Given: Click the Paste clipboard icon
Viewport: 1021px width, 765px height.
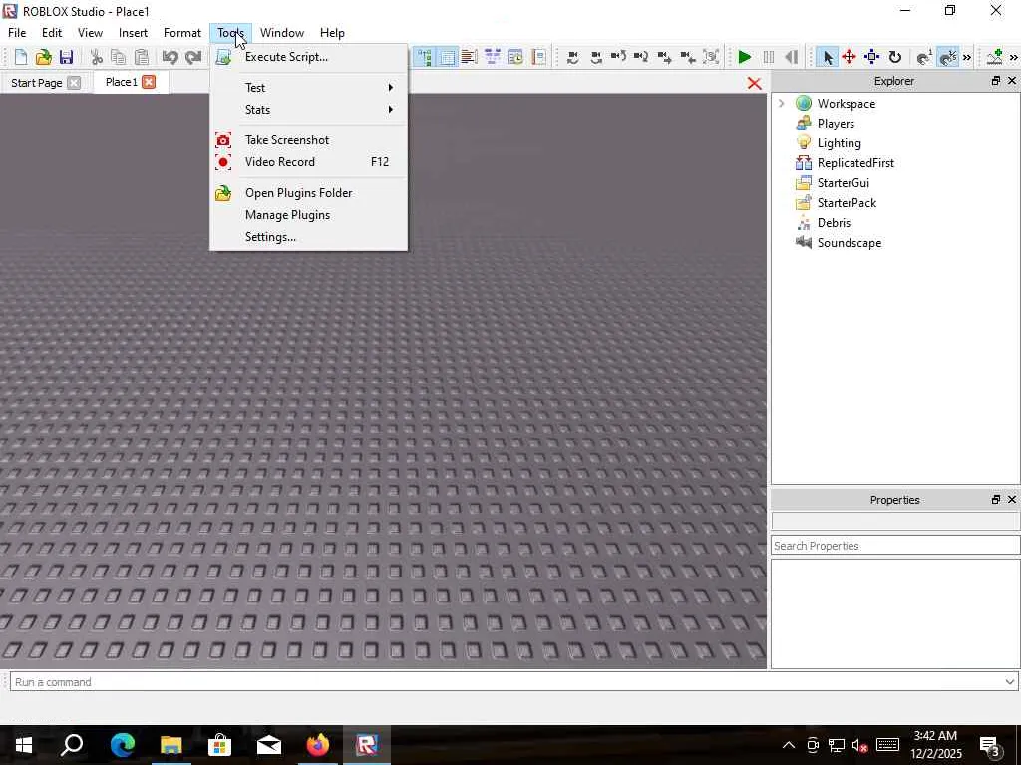Looking at the screenshot, I should pyautogui.click(x=142, y=57).
